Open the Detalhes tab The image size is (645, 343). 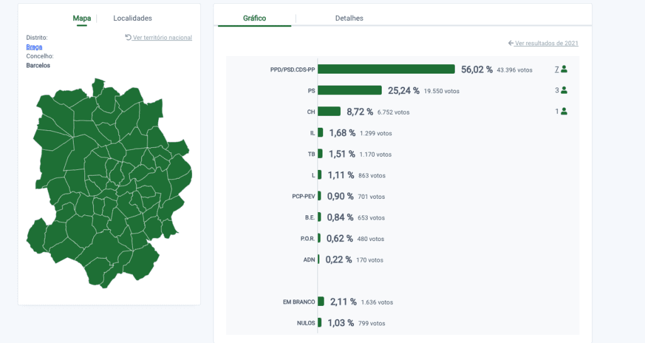point(349,18)
